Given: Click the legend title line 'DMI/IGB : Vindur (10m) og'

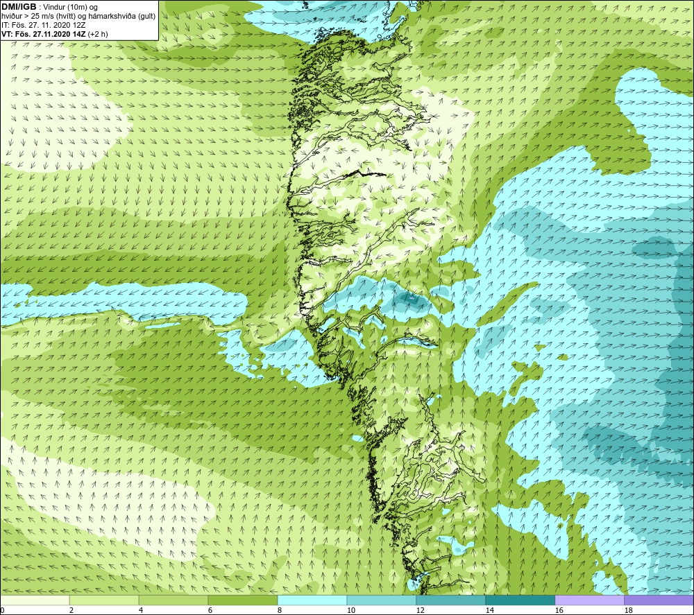Looking at the screenshot, I should click(x=49, y=7).
